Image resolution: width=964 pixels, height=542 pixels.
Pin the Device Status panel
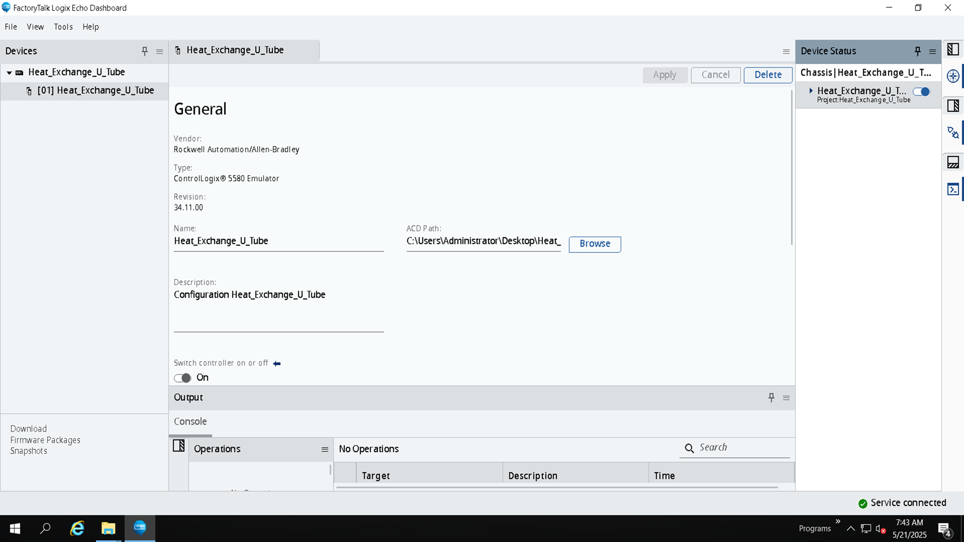917,51
